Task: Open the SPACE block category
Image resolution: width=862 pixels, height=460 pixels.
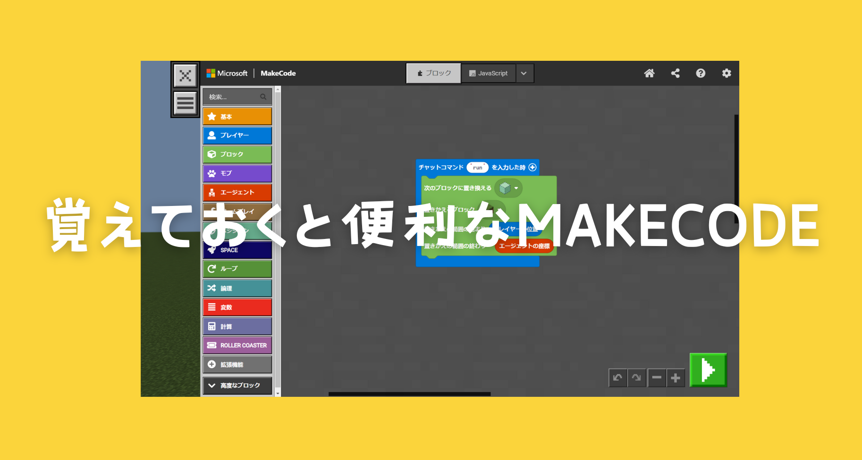Action: (x=236, y=250)
